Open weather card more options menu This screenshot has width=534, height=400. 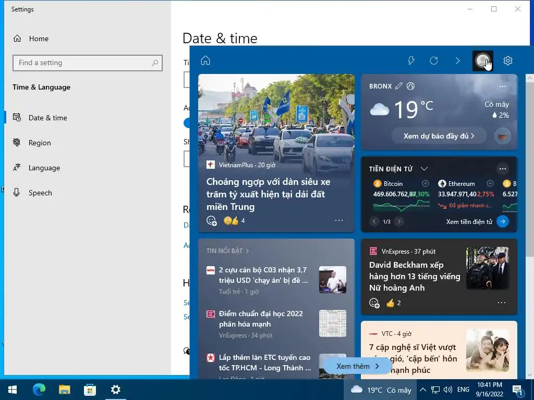pos(502,86)
